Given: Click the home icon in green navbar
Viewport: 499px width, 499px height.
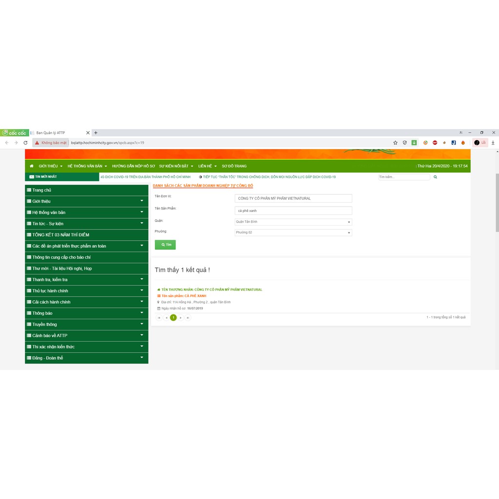Looking at the screenshot, I should [x=32, y=166].
